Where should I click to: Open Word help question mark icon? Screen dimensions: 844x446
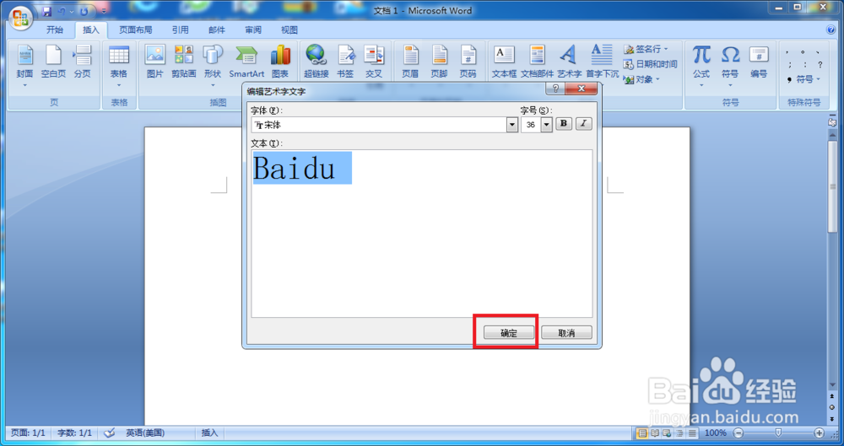831,30
